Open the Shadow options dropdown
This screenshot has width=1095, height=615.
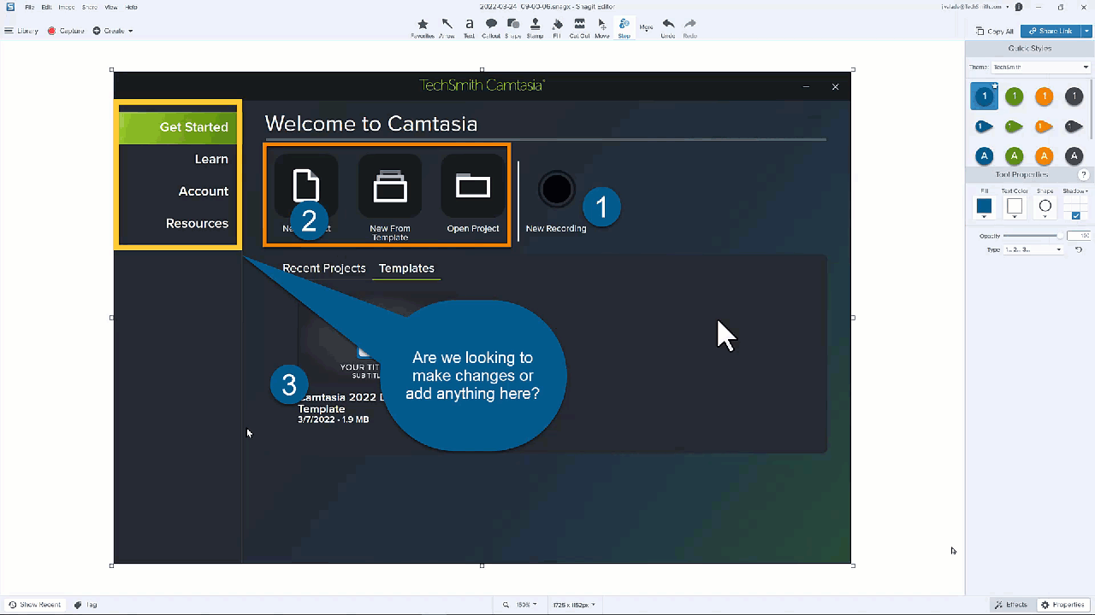tap(1075, 191)
